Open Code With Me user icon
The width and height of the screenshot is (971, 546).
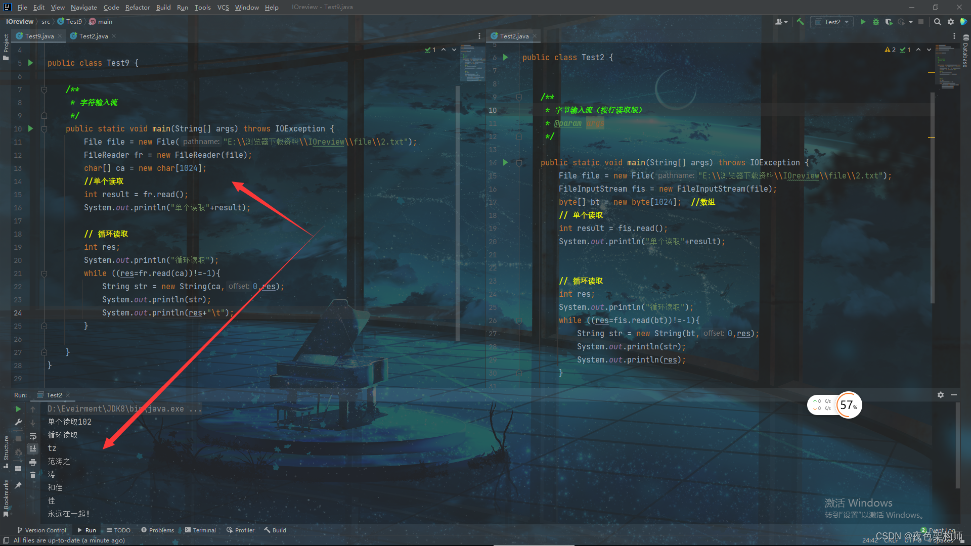(x=779, y=22)
